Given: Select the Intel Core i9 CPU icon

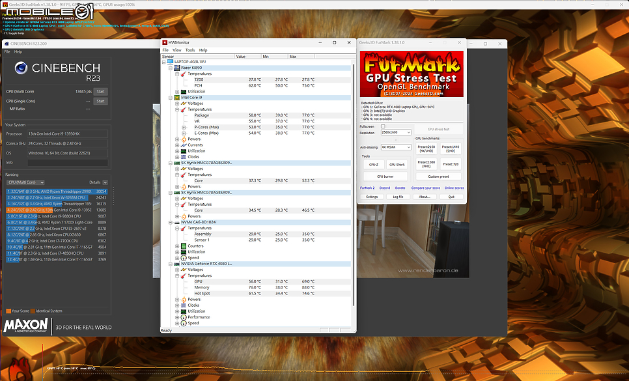Looking at the screenshot, I should (x=176, y=98).
